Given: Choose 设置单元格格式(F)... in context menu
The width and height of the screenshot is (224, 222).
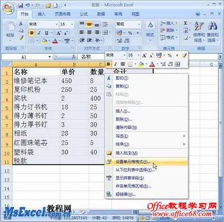Looking at the screenshot, I should point(146,162).
